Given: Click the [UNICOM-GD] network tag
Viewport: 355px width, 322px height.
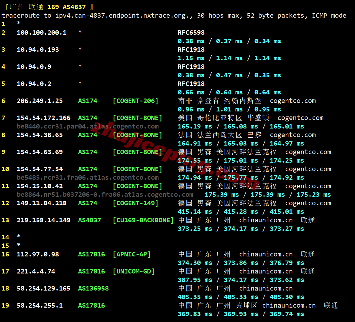Looking at the screenshot, I should [134, 271].
